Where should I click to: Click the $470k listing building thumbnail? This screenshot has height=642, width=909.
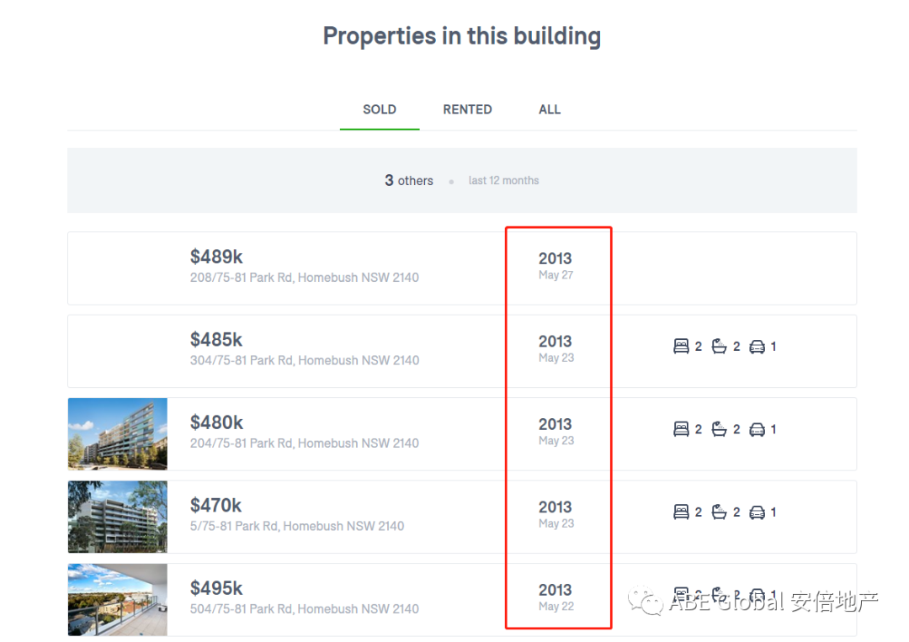point(118,517)
